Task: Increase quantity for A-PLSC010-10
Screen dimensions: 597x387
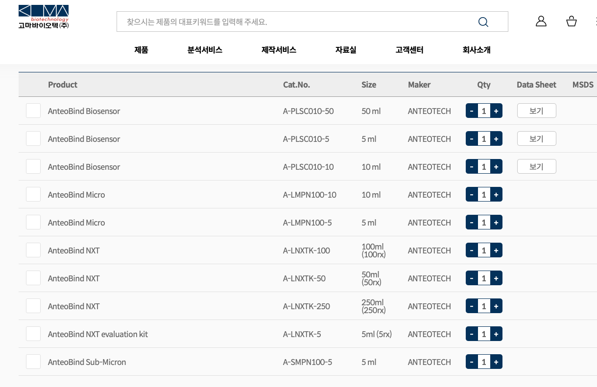Action: pyautogui.click(x=496, y=167)
